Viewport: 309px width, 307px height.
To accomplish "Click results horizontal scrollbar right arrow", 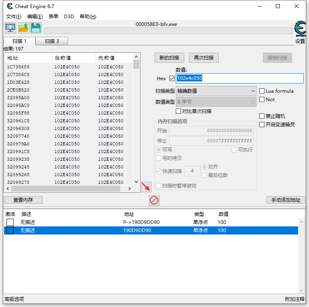I will [x=130, y=189].
